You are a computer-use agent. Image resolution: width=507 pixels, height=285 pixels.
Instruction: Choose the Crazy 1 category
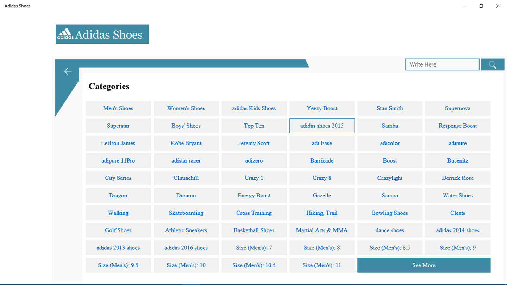pos(254,178)
